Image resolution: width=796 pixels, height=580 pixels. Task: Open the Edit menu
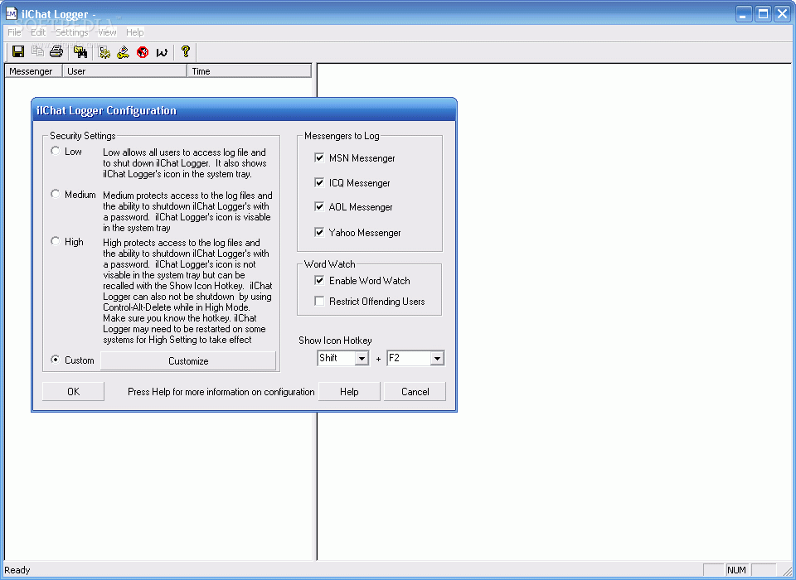[38, 32]
